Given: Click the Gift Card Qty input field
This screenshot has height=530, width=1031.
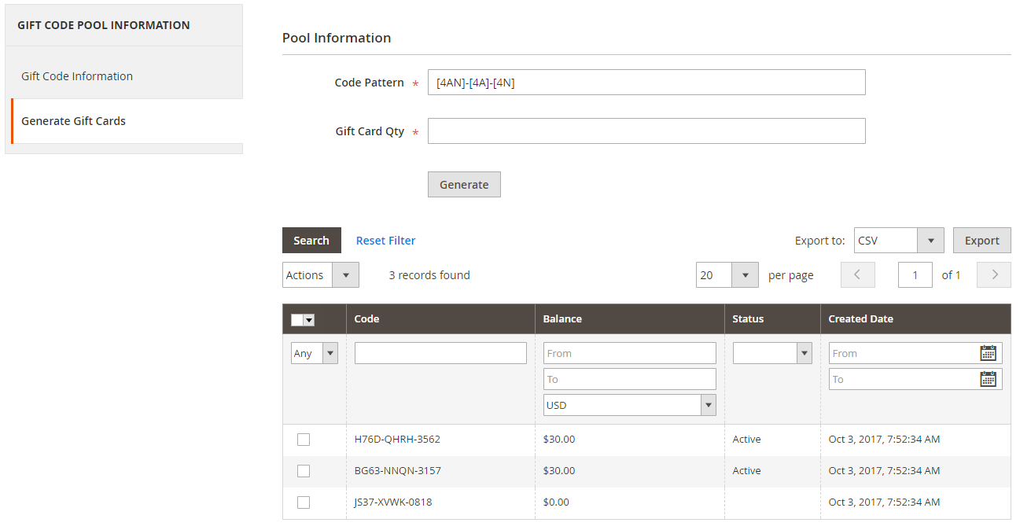Looking at the screenshot, I should [646, 131].
